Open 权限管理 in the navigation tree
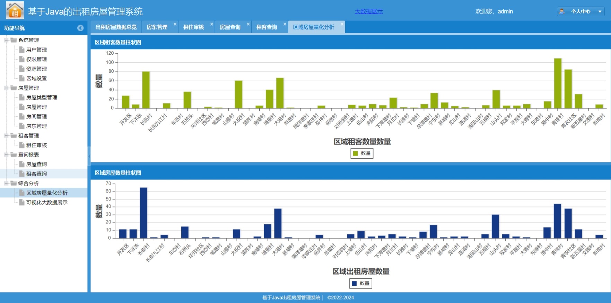The width and height of the screenshot is (611, 303). [x=36, y=59]
